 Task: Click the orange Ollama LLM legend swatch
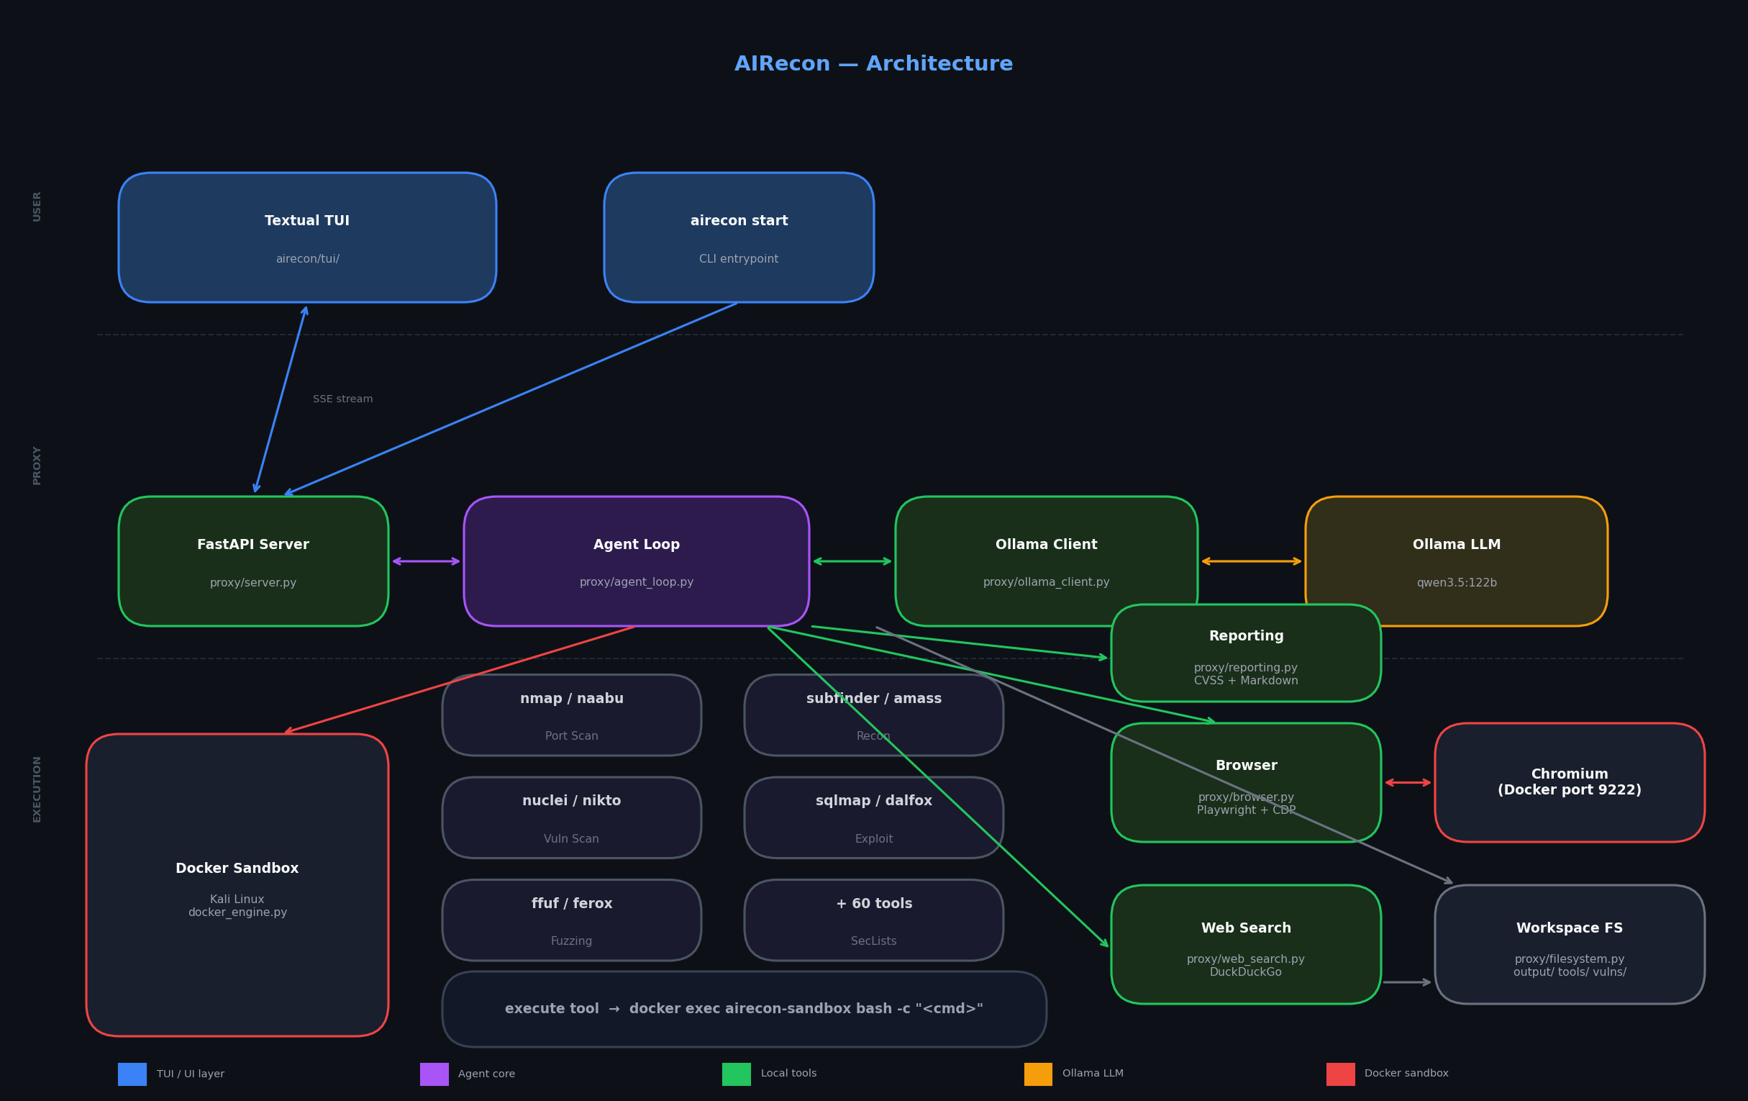click(x=1038, y=1074)
